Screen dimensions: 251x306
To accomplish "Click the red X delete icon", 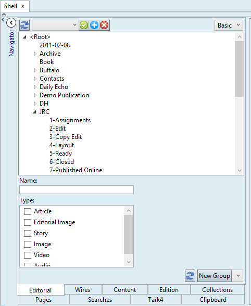I will tap(104, 25).
